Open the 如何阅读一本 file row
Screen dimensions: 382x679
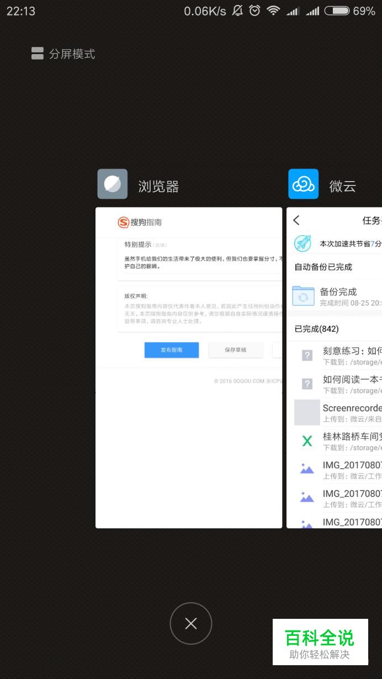[334, 384]
